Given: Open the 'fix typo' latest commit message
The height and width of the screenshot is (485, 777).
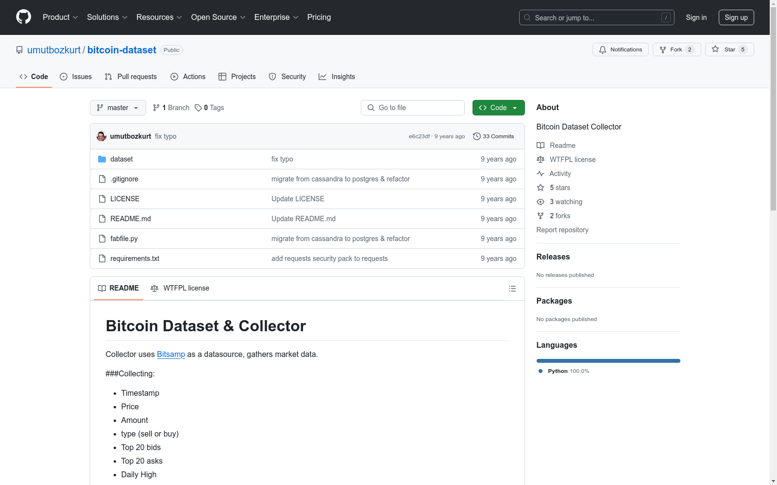Looking at the screenshot, I should (x=166, y=136).
